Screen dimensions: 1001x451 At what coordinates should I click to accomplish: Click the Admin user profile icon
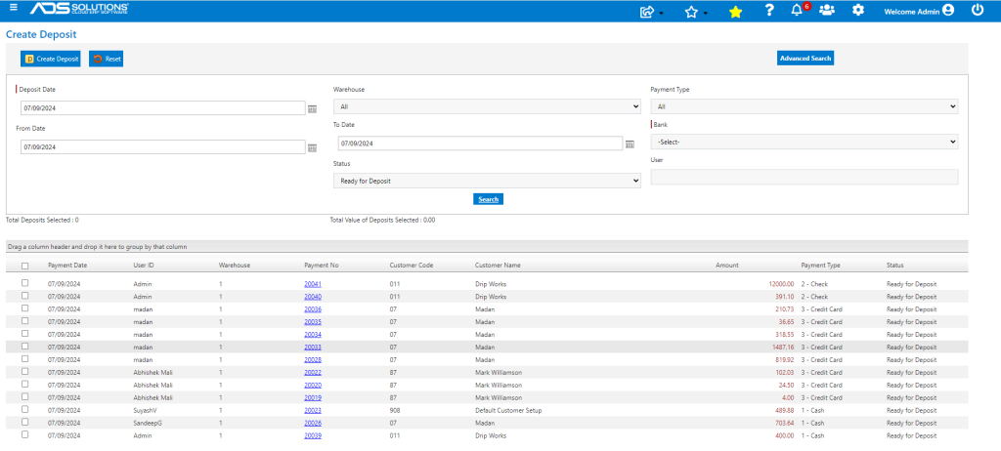(x=948, y=10)
